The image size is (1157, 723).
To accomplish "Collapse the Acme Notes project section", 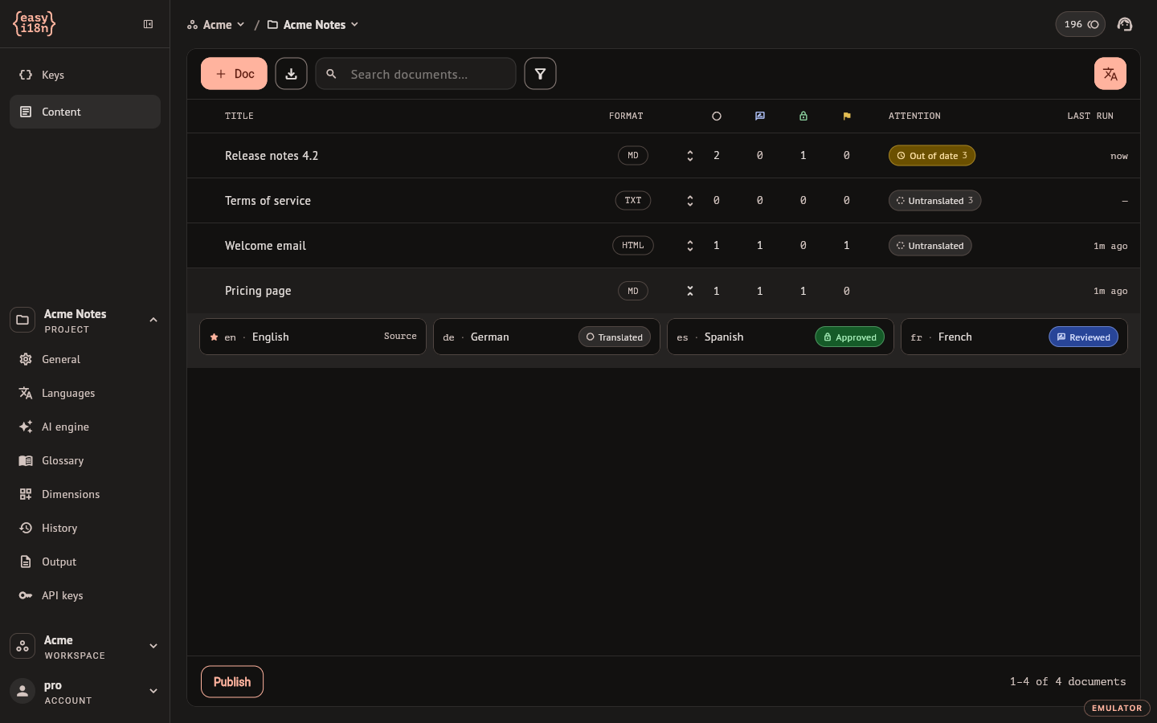I will click(153, 320).
